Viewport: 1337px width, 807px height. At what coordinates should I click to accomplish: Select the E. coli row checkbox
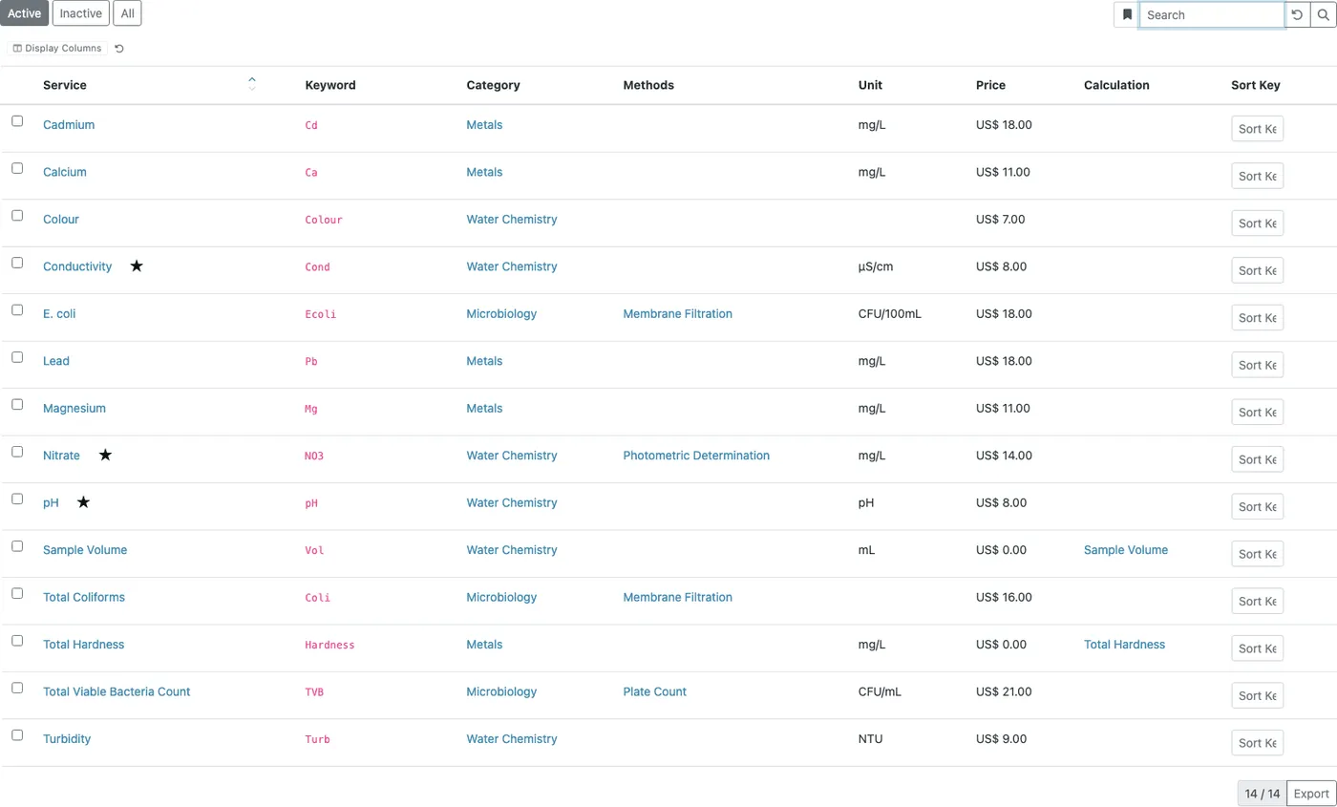(x=17, y=310)
